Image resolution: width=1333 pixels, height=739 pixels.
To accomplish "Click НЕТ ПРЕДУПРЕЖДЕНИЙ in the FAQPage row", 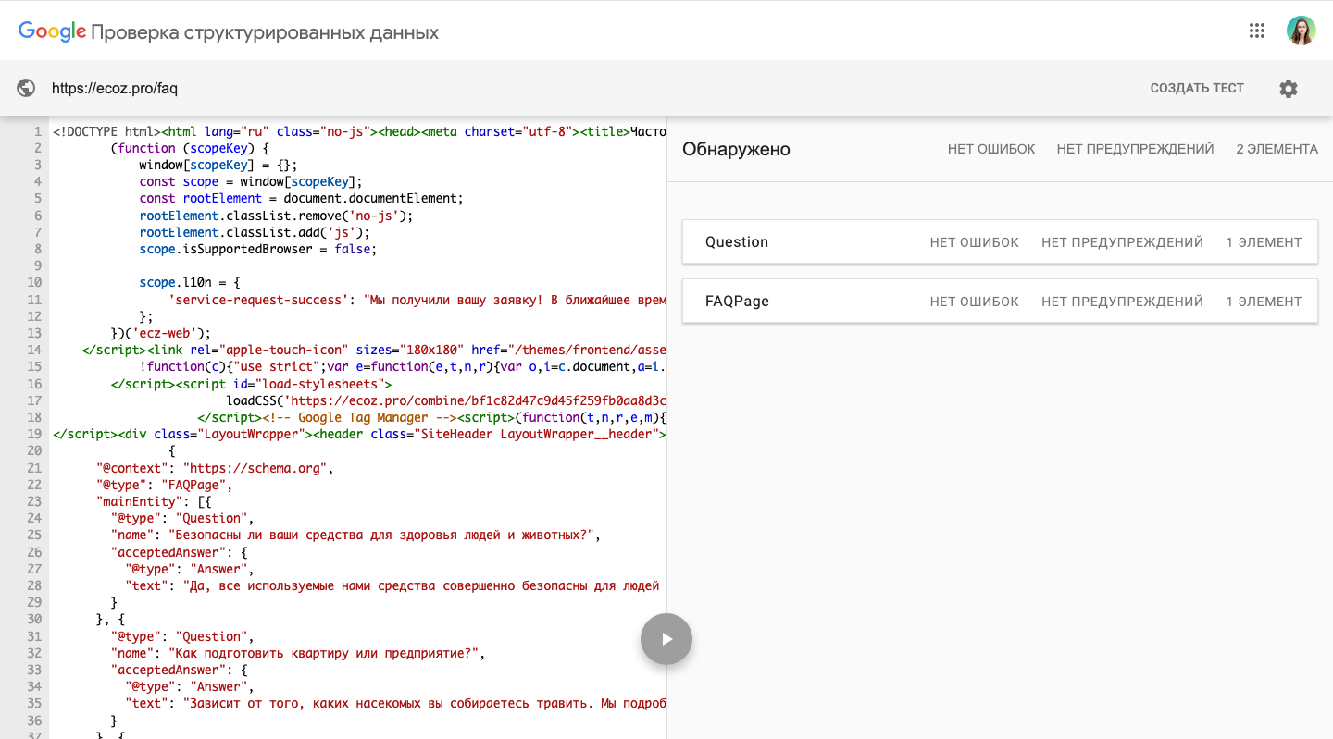I will 1122,302.
